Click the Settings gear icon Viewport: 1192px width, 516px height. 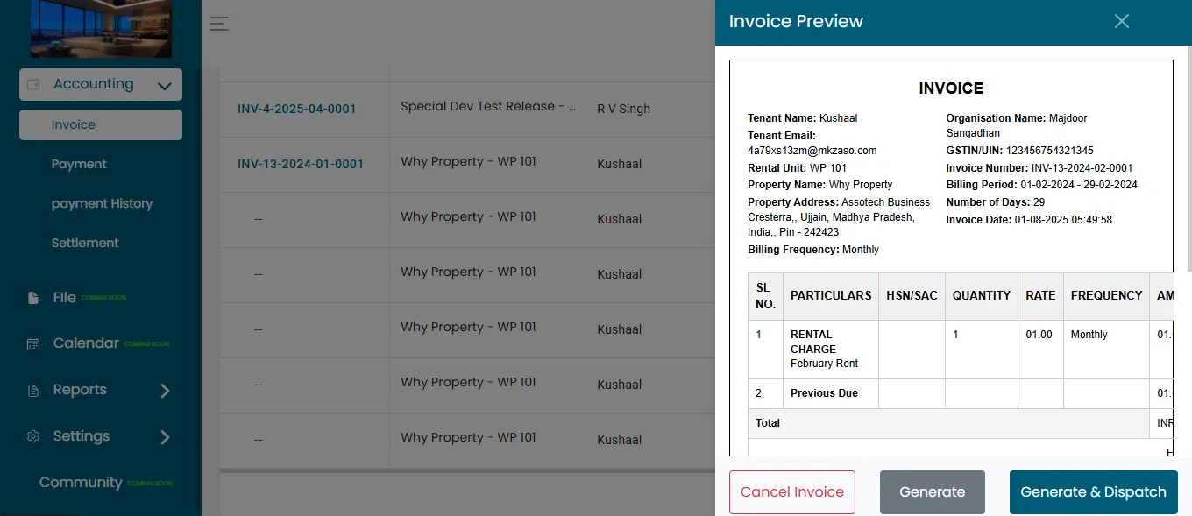(x=33, y=436)
